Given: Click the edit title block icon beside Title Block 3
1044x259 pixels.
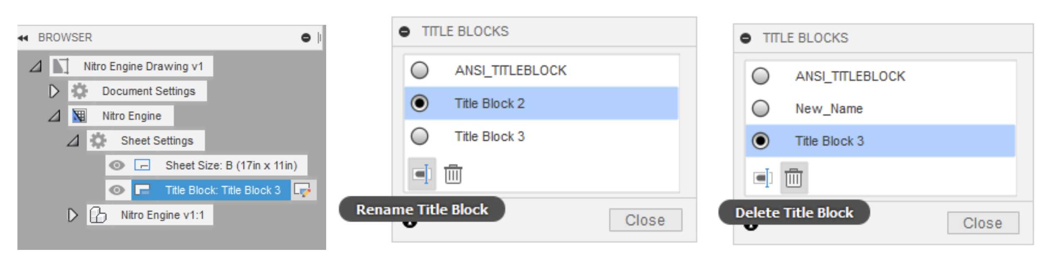Looking at the screenshot, I should pos(302,190).
